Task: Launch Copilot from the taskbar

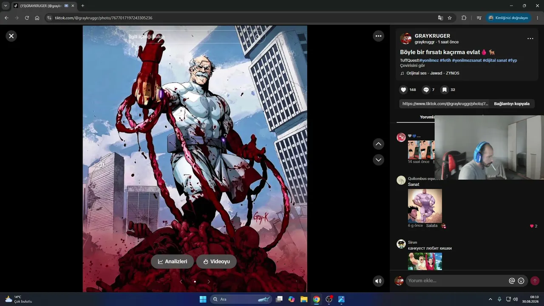Action: (x=292, y=299)
